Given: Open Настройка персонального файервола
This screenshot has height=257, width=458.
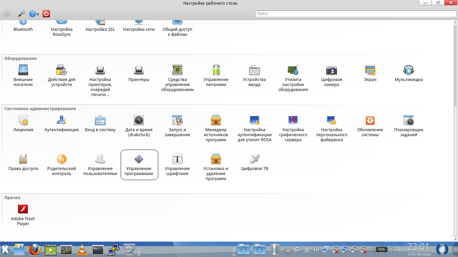Looking at the screenshot, I should (x=332, y=128).
